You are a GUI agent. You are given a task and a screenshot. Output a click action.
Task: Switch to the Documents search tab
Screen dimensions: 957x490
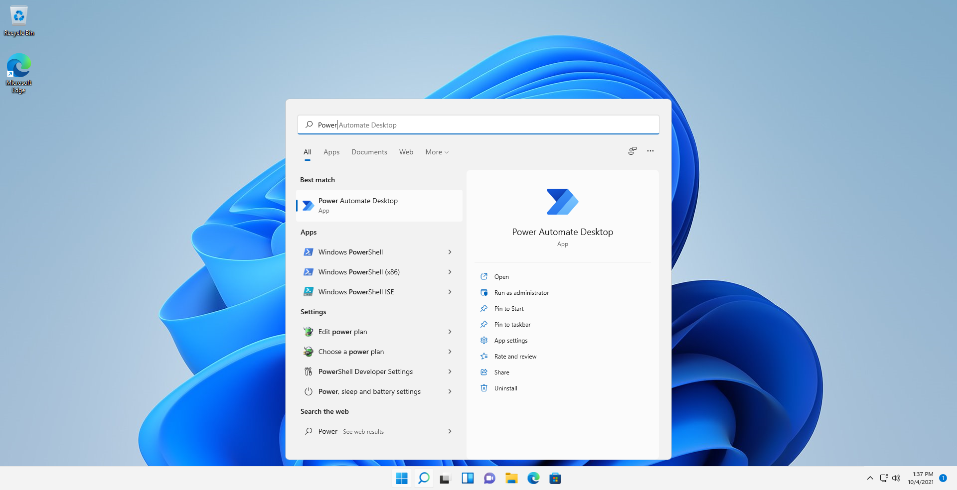[x=369, y=152]
